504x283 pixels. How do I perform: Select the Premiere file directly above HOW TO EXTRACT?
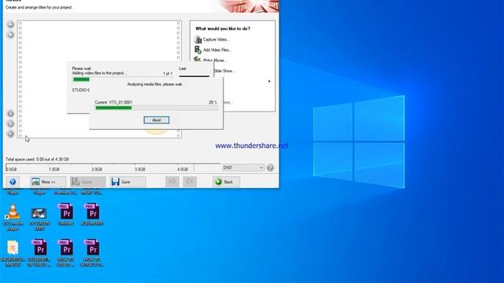coord(92,215)
